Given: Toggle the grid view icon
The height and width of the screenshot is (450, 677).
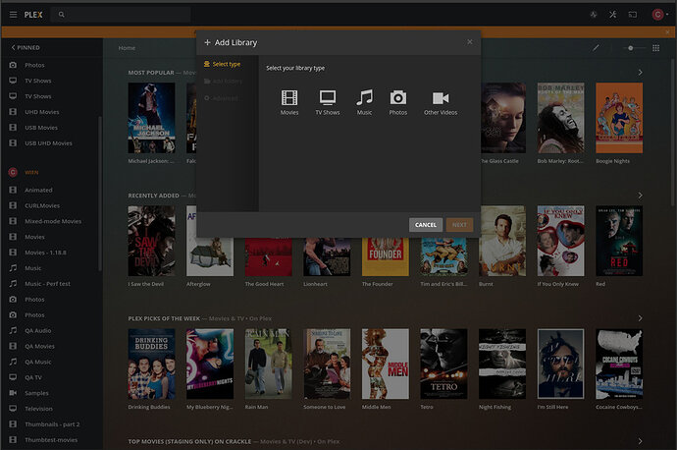Looking at the screenshot, I should tap(655, 48).
